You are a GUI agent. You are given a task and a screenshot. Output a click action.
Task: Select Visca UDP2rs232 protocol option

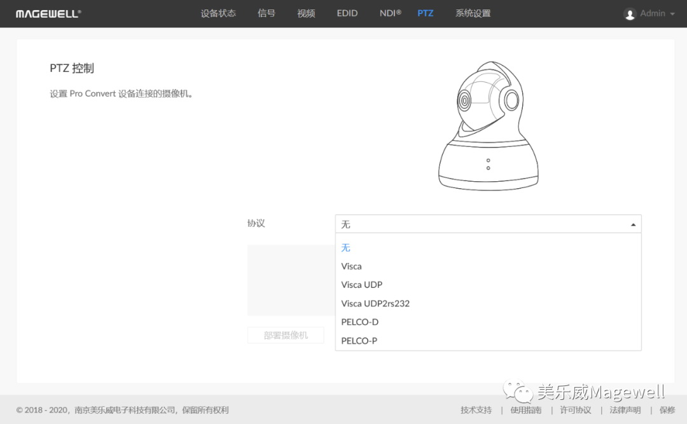pyautogui.click(x=375, y=303)
